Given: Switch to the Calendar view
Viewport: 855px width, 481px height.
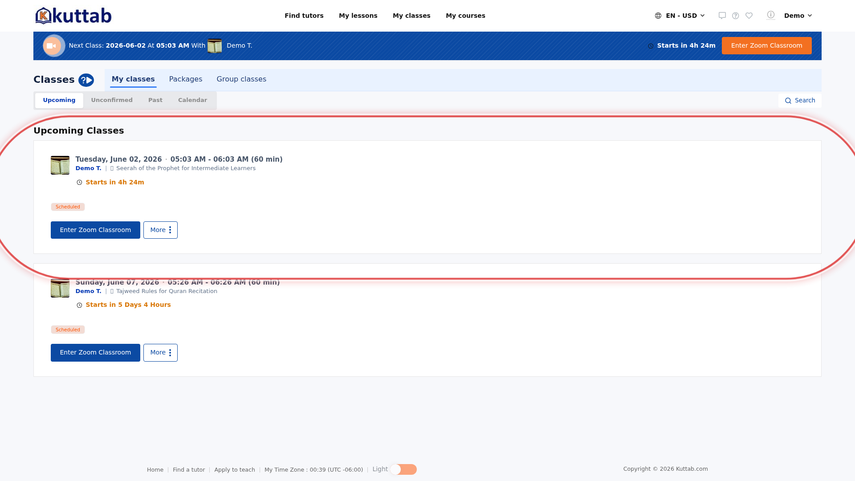Looking at the screenshot, I should [x=192, y=100].
